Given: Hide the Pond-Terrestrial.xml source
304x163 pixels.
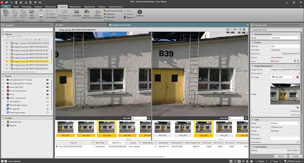Looking at the screenshot, I should [x=48, y=91].
